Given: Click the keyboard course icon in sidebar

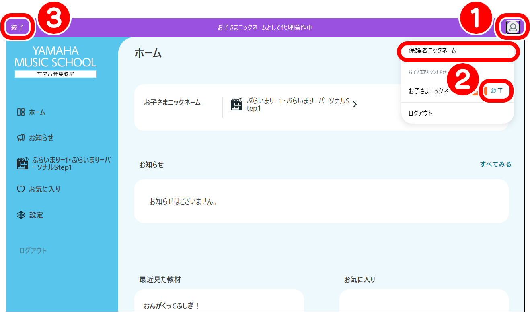Looking at the screenshot, I should click(23, 163).
